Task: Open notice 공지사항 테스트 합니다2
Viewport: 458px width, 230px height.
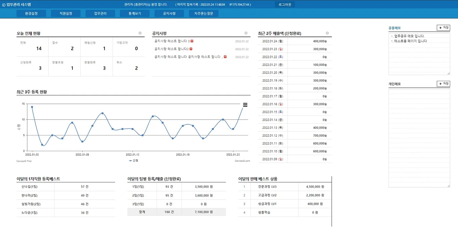Action: [171, 49]
